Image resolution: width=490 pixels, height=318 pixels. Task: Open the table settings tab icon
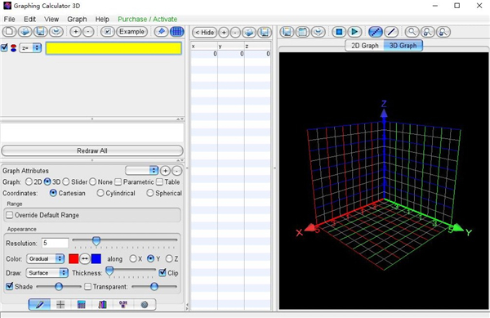tap(81, 304)
